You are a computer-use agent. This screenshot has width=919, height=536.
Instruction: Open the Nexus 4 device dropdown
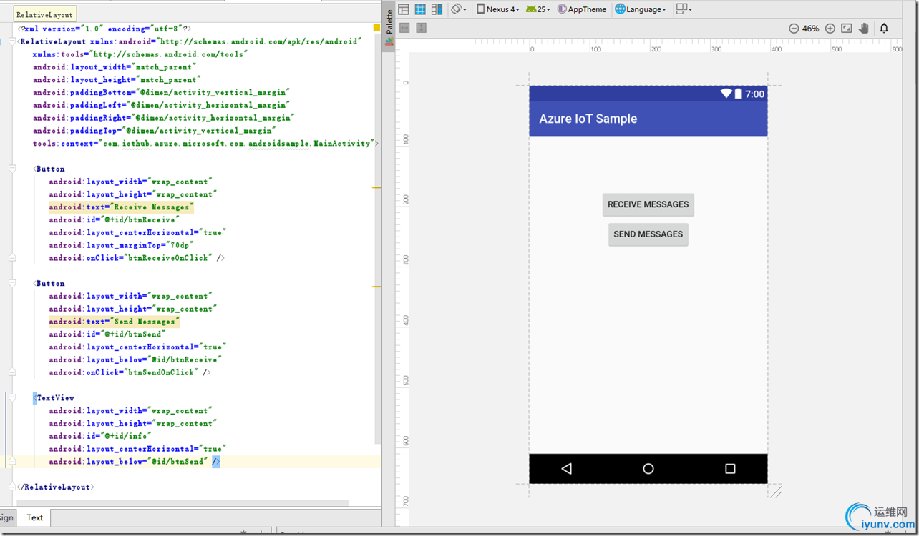pos(498,9)
